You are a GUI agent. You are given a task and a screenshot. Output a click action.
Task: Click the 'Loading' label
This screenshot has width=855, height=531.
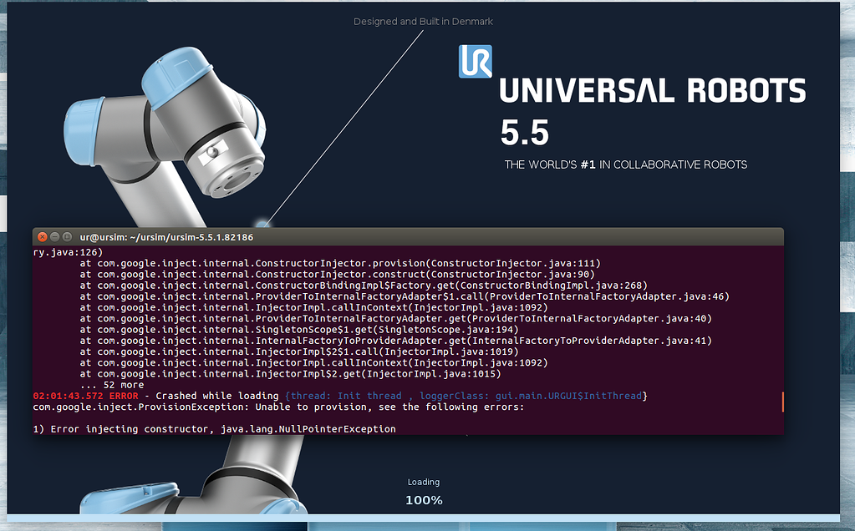coord(423,482)
